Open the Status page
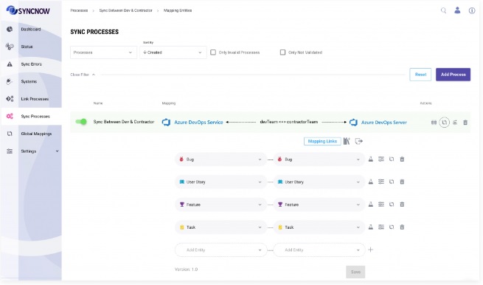 (x=27, y=47)
